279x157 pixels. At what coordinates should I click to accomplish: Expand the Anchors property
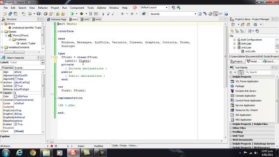1,82
